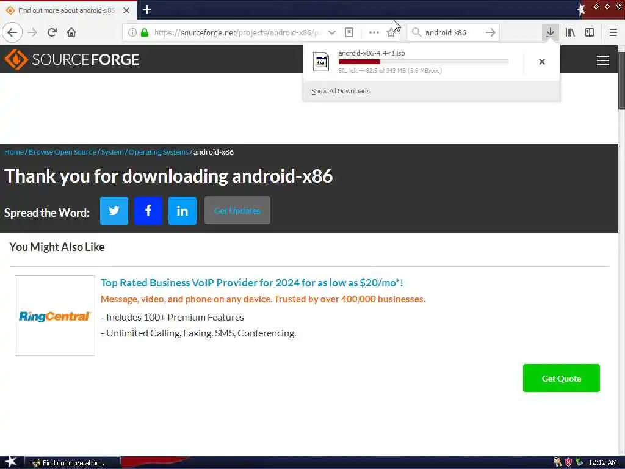
Task: Open a new tab
Action: [x=146, y=10]
